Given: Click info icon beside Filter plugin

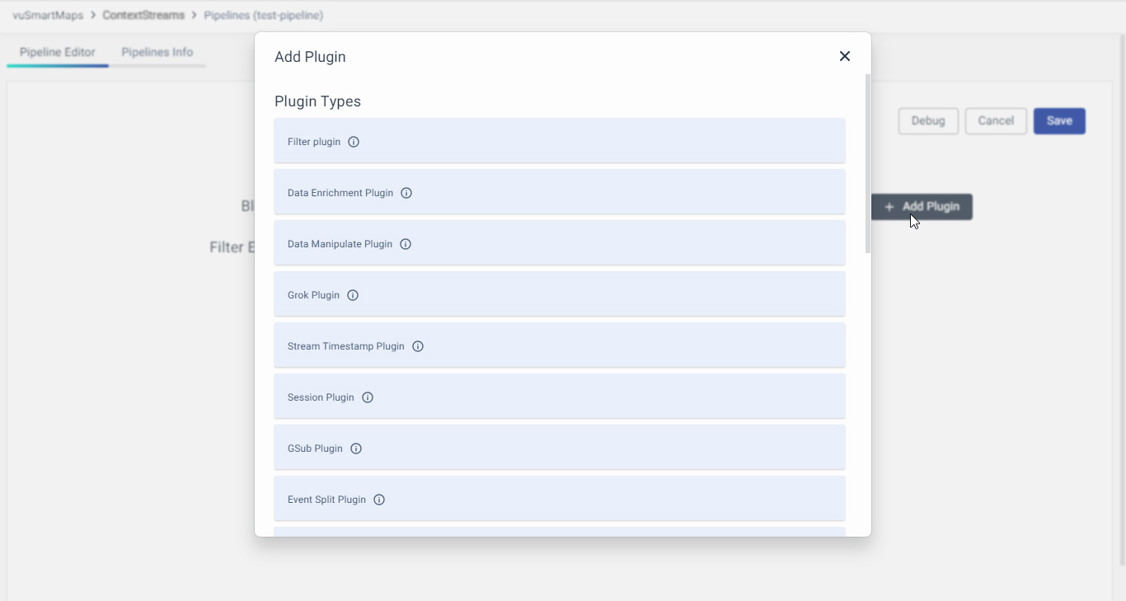Looking at the screenshot, I should click(x=354, y=142).
